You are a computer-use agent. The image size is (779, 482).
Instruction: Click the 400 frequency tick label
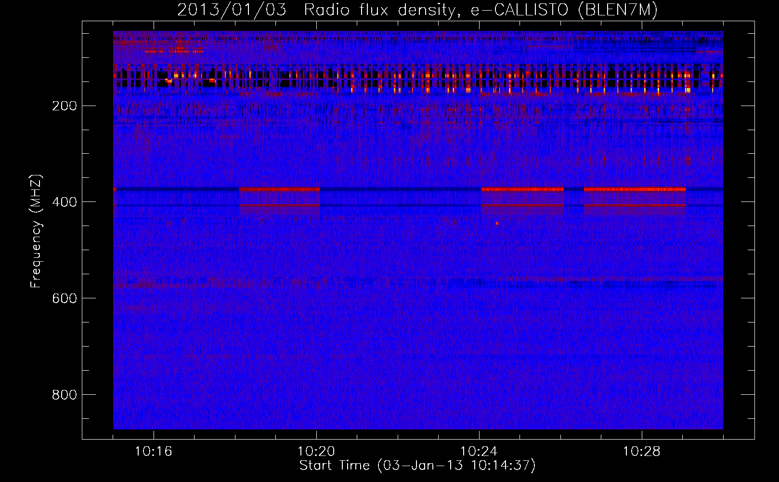65,202
